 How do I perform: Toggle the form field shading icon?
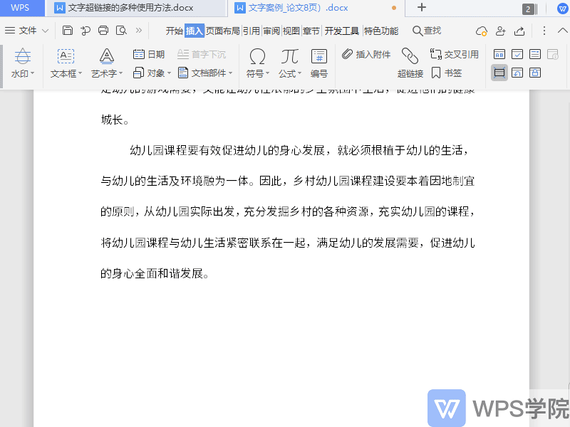[499, 73]
